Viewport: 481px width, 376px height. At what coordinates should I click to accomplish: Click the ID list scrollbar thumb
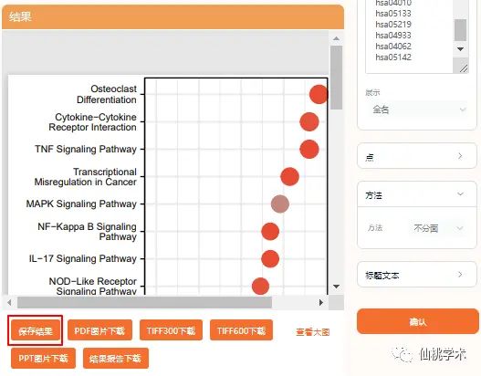pyautogui.click(x=460, y=30)
